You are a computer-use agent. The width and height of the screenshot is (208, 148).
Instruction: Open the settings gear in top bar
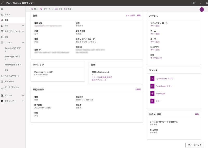tap(194, 3)
